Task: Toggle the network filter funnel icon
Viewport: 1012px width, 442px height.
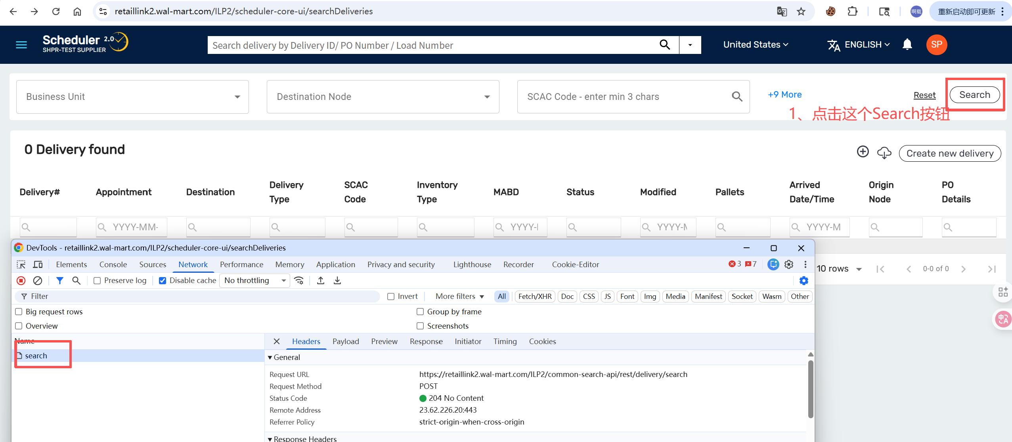Action: pyautogui.click(x=60, y=281)
